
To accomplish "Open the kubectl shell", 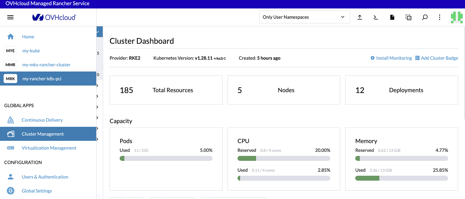I will coord(376,17).
